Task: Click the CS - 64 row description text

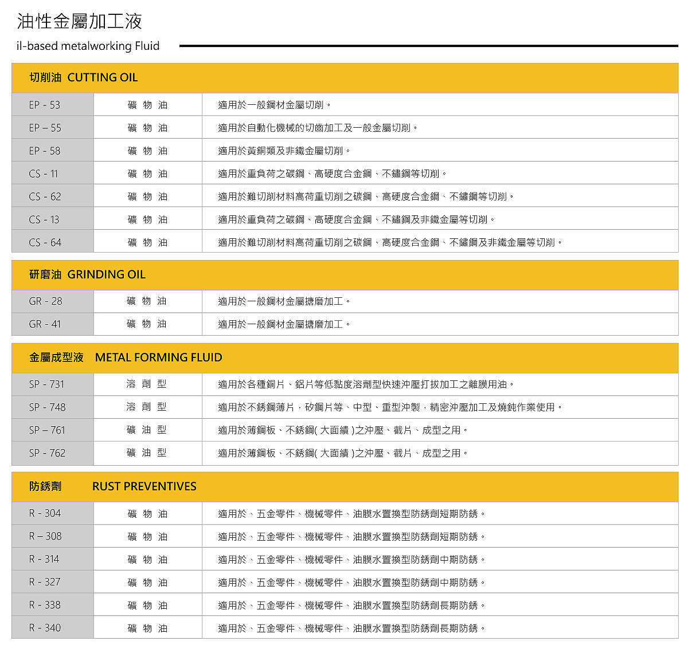Action: [x=390, y=242]
